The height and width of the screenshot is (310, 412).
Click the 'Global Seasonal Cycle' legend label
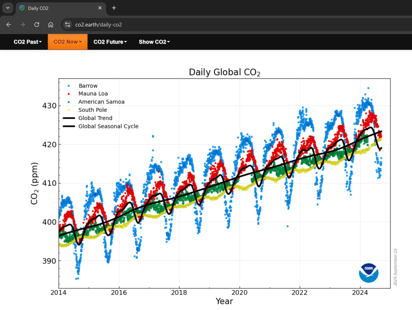click(108, 126)
